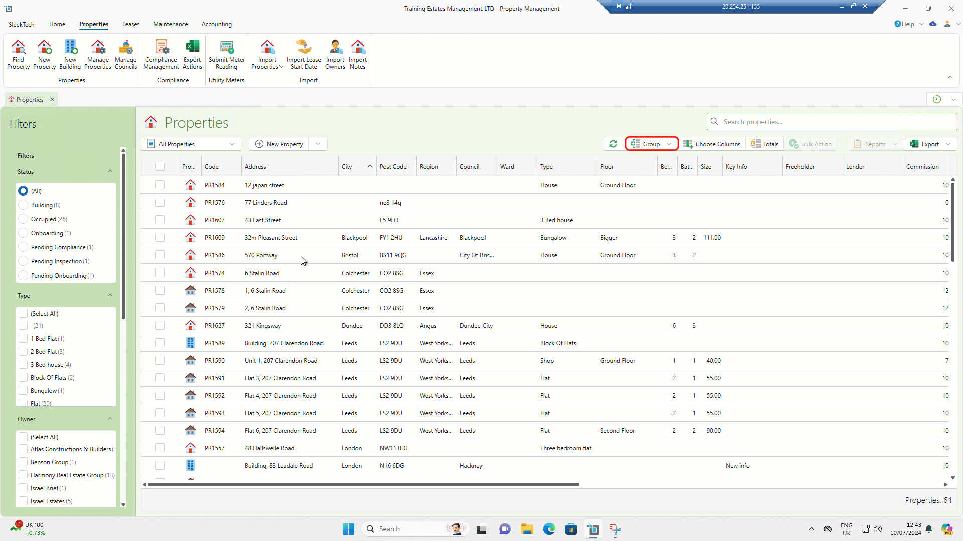Open the Submit Meter Reading tool
963x541 pixels.
(227, 54)
